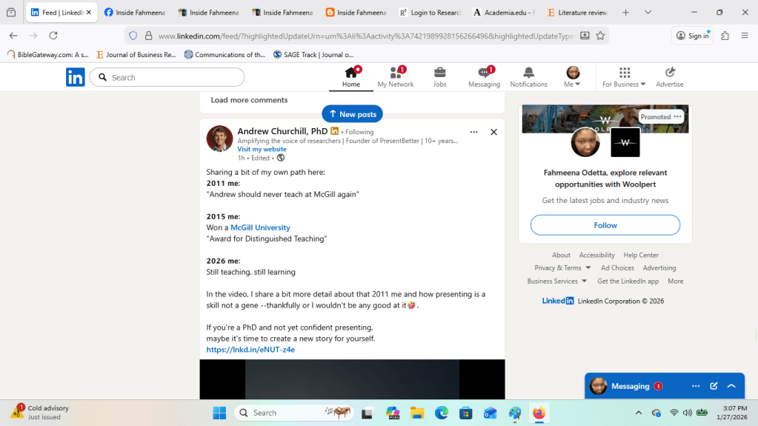This screenshot has width=758, height=426.
Task: Click the site padlock icon
Action: coord(149,36)
